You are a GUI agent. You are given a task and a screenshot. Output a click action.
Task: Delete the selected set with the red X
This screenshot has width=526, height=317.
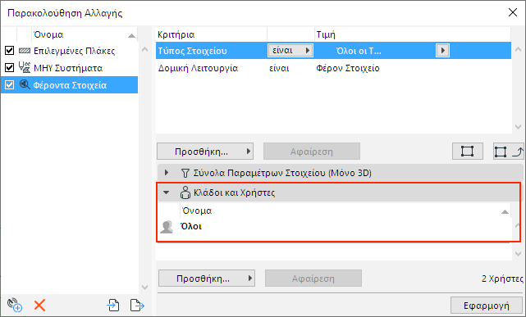(39, 306)
